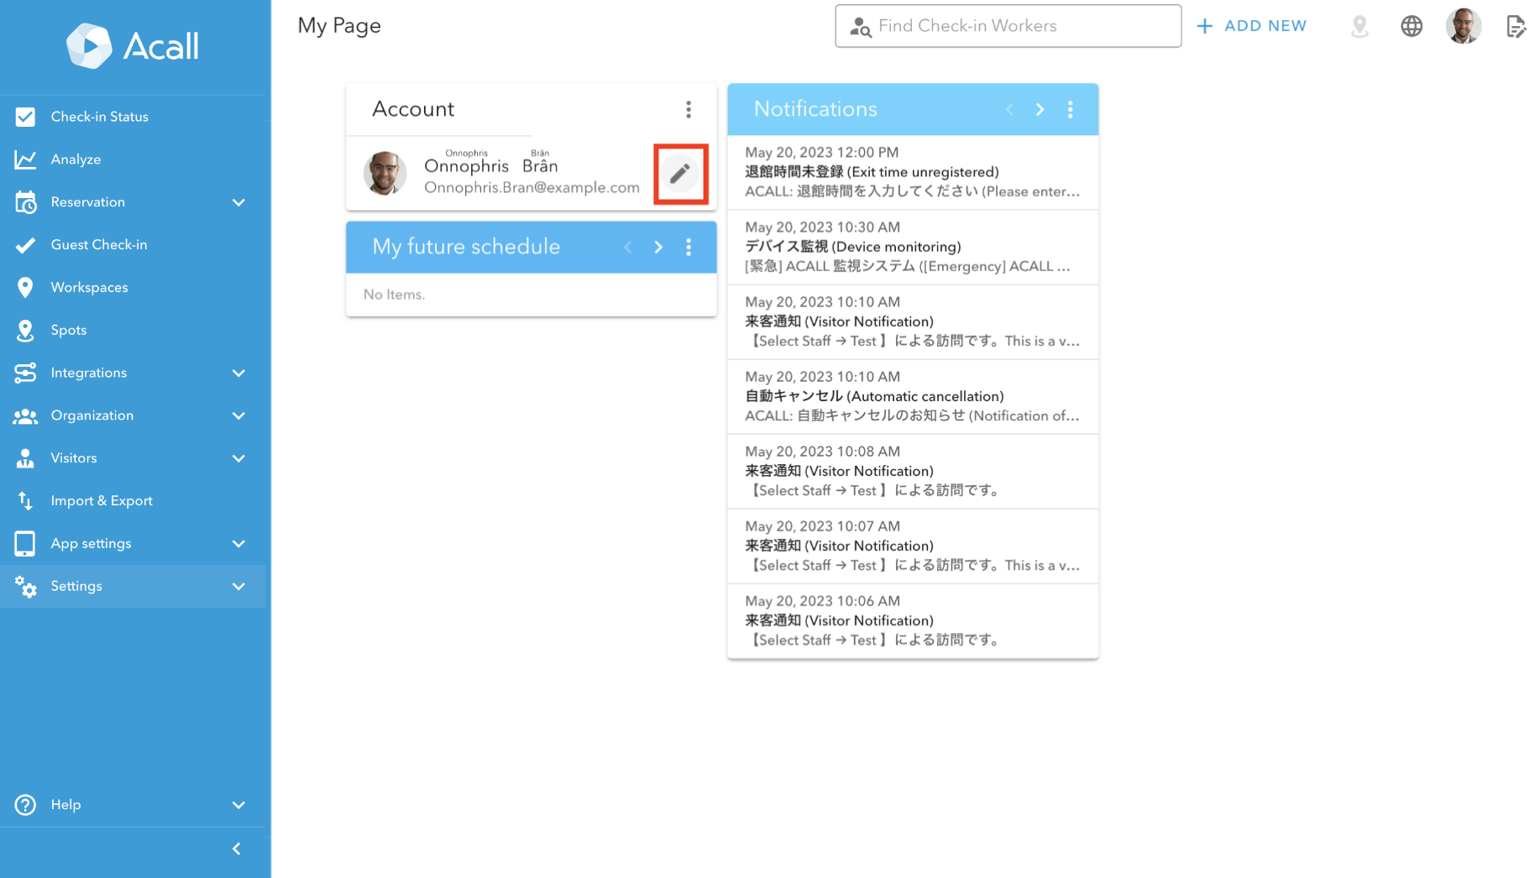Open the Guest Check-in section
Image resolution: width=1540 pixels, height=878 pixels.
point(99,244)
